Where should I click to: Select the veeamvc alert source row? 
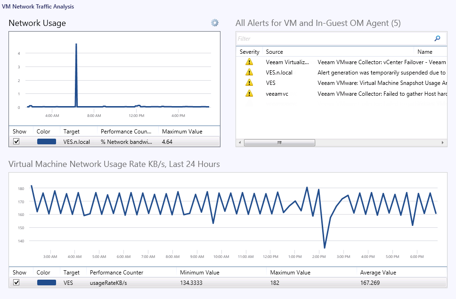coord(277,93)
